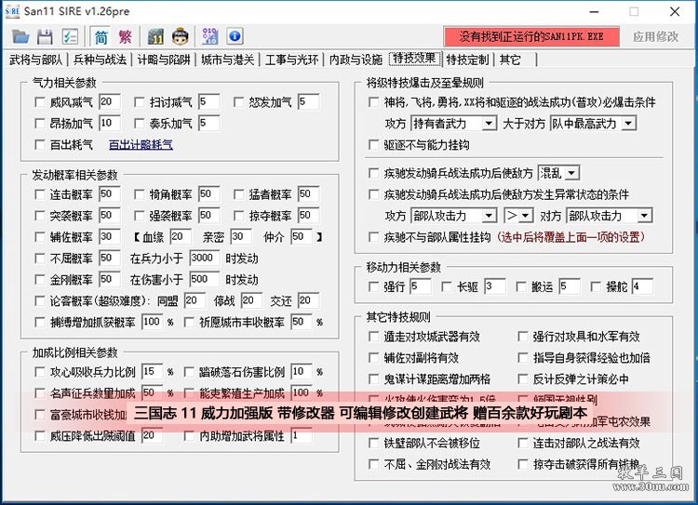Click the 捕缚增加抓获概率 field 100
The image size is (698, 505).
(x=153, y=322)
